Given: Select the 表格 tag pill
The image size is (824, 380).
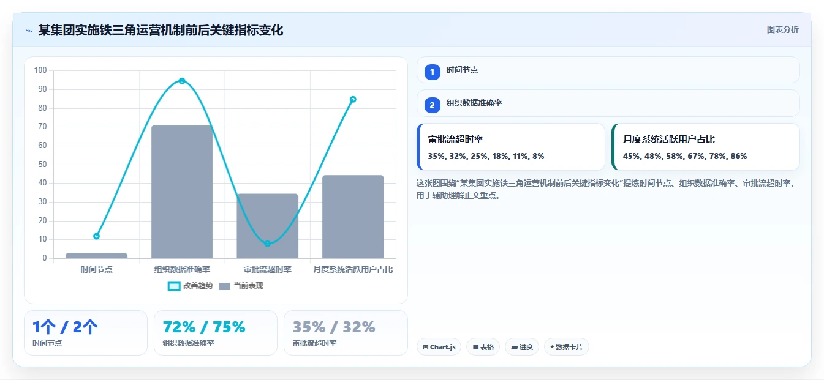Looking at the screenshot, I should [x=483, y=347].
